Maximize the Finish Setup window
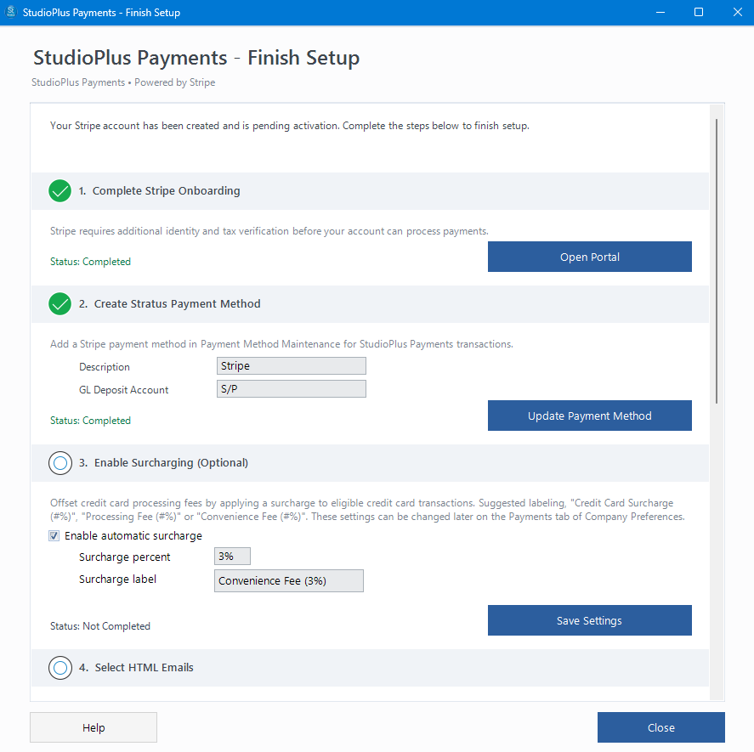 (x=699, y=13)
